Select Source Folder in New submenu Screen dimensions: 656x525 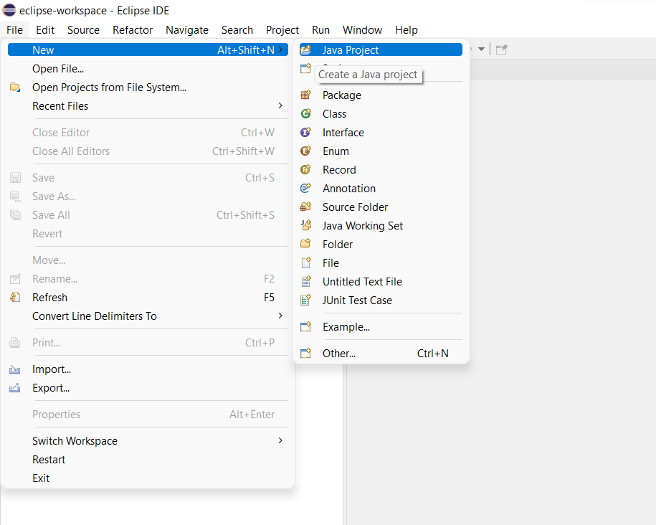(x=381, y=207)
